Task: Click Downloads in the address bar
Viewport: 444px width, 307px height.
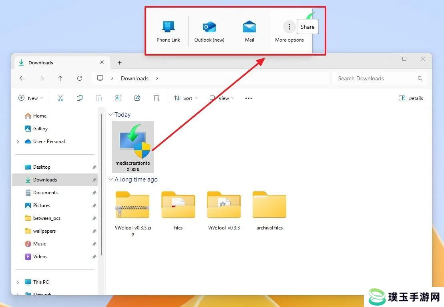Action: click(135, 78)
